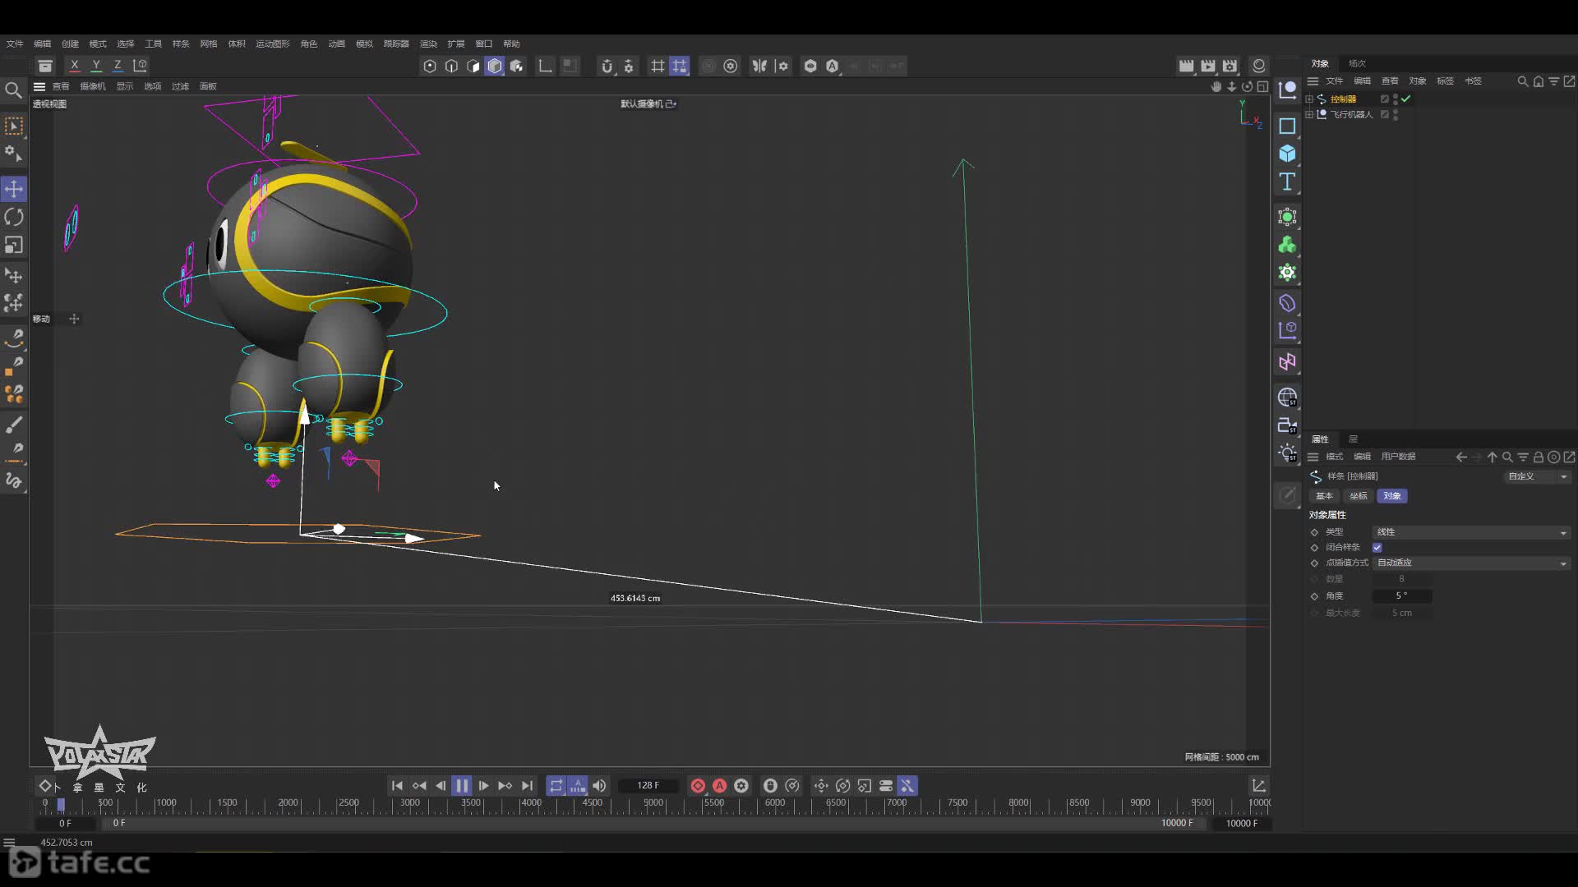Viewport: 1578px width, 887px height.
Task: Go to the end of animation
Action: (x=527, y=786)
